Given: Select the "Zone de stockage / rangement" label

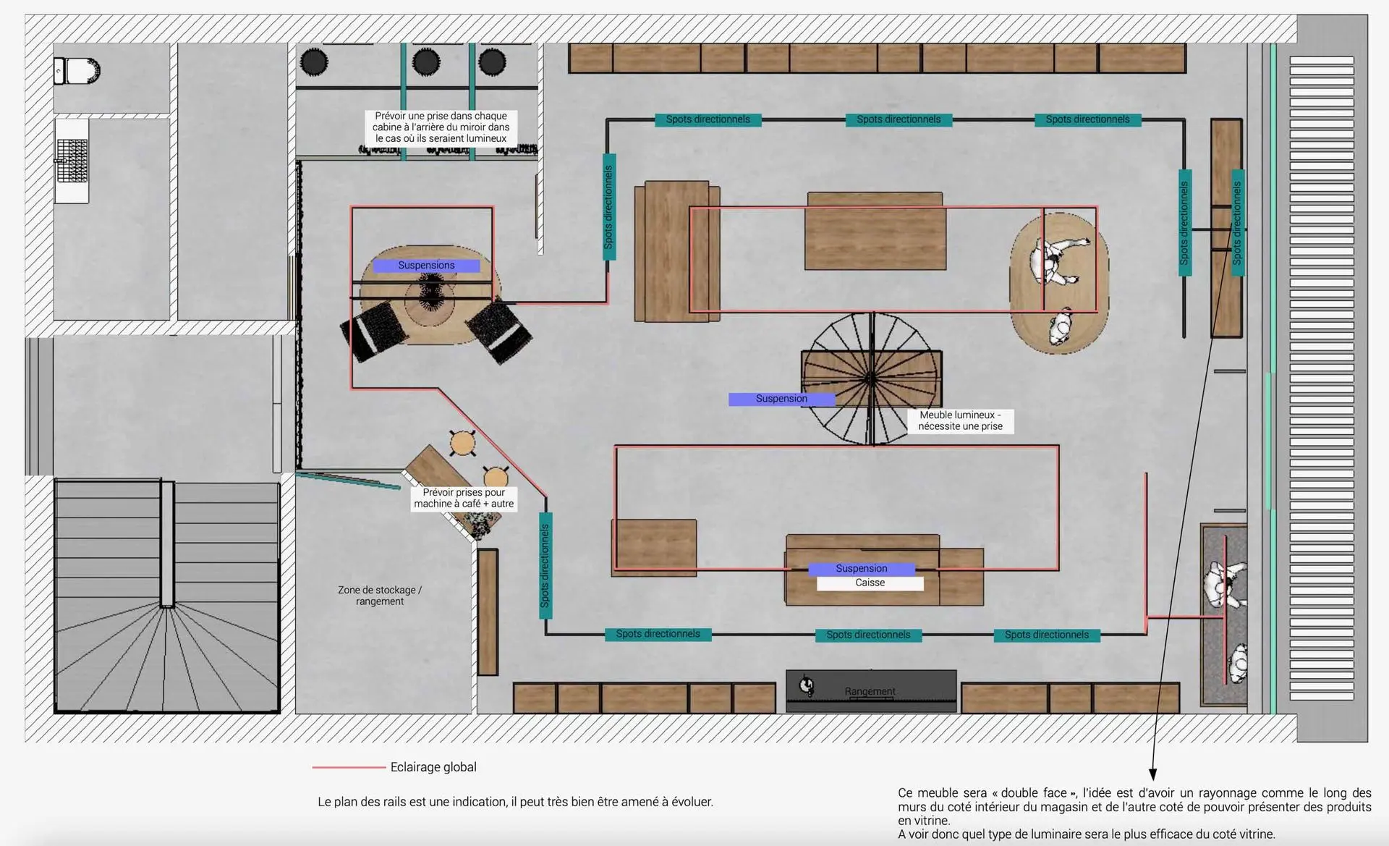Looking at the screenshot, I should tap(380, 596).
